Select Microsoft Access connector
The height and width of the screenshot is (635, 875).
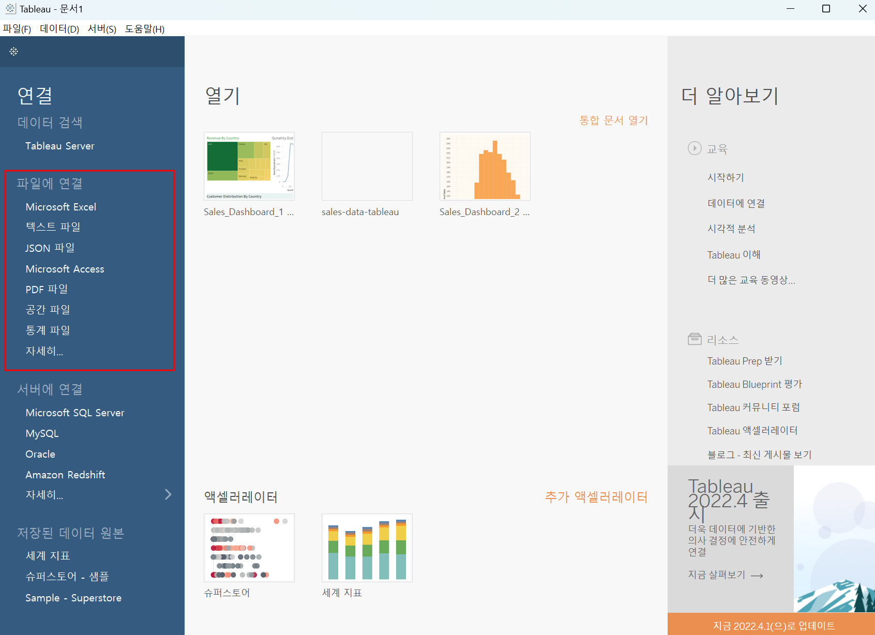point(65,269)
